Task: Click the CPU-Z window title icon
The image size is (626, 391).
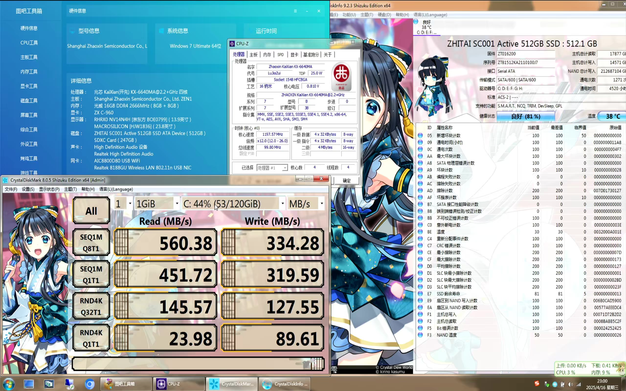Action: point(232,44)
